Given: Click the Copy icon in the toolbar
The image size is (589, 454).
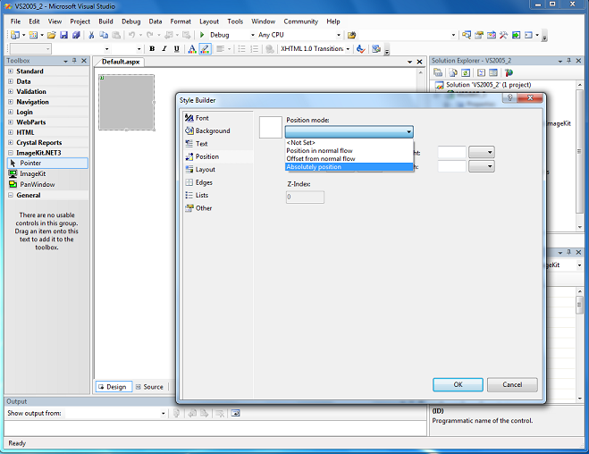Looking at the screenshot, I should pos(104,35).
